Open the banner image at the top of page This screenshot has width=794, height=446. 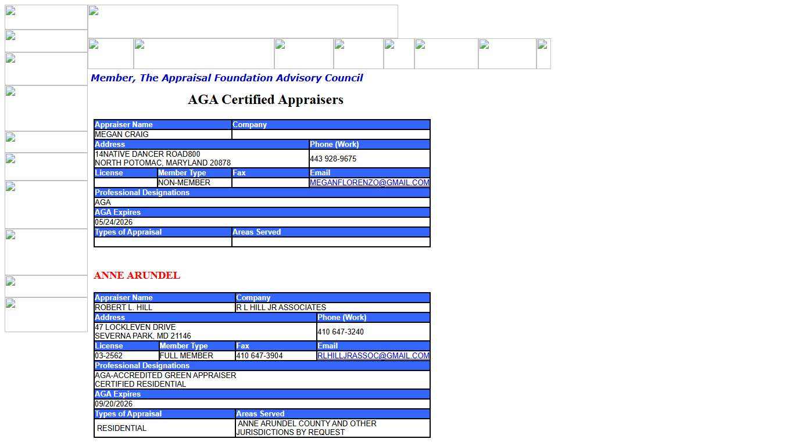(x=242, y=21)
